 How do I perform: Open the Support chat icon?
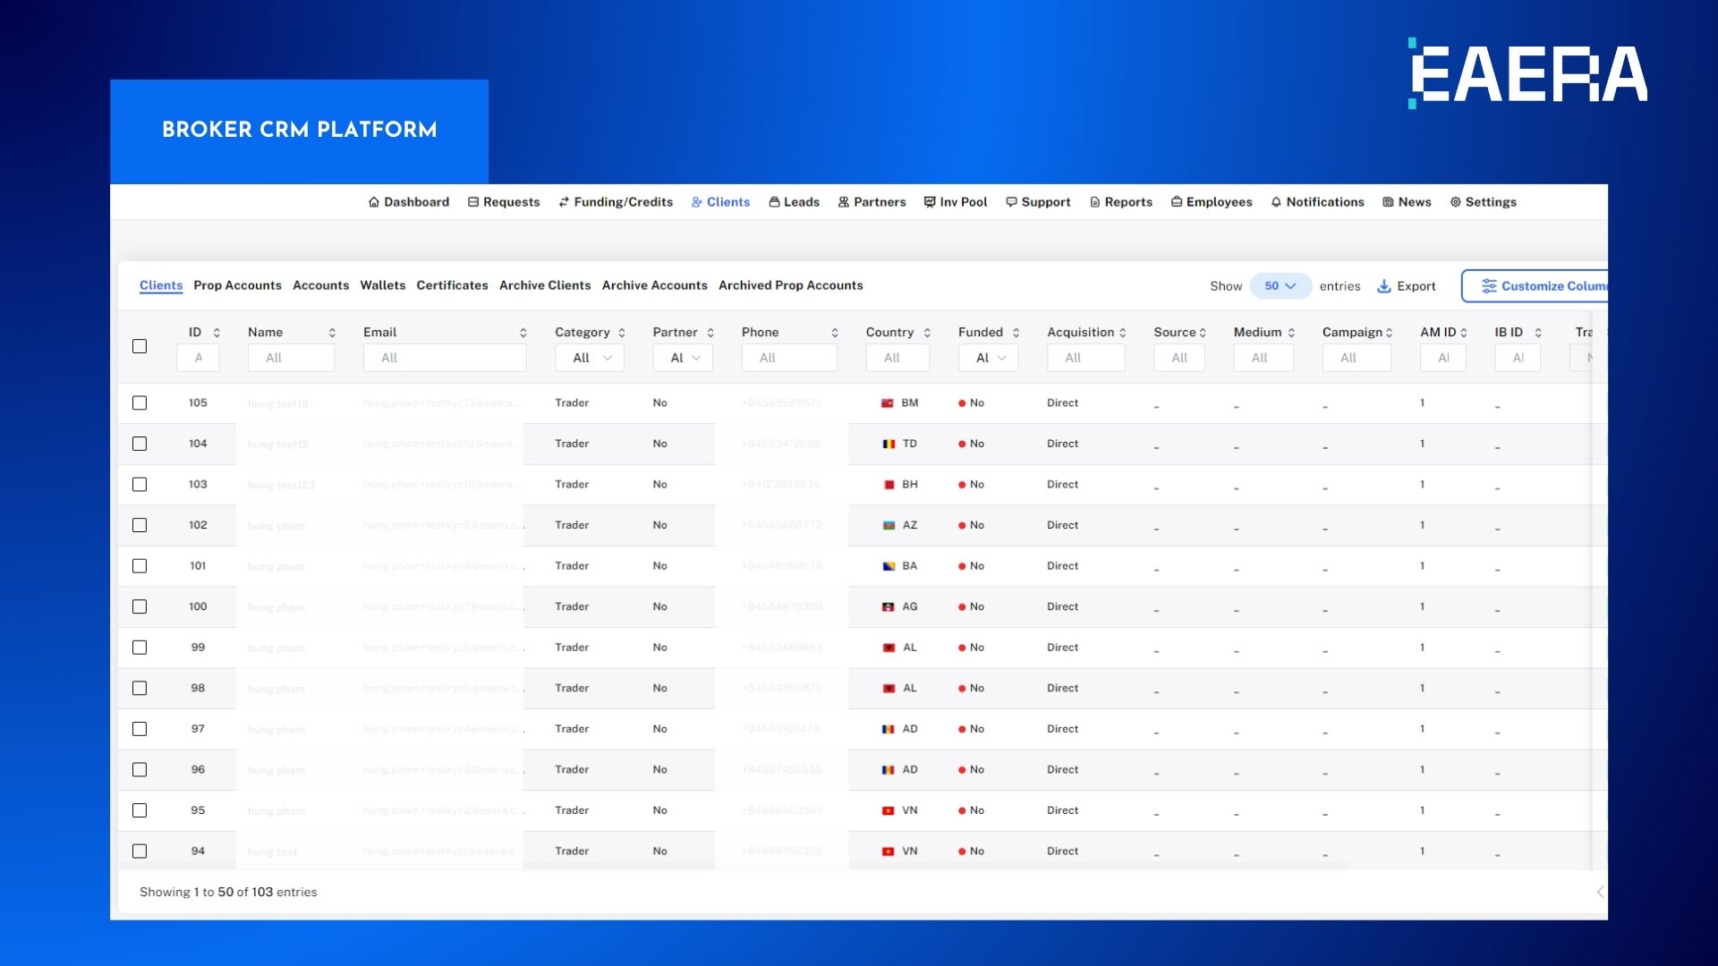1011,202
